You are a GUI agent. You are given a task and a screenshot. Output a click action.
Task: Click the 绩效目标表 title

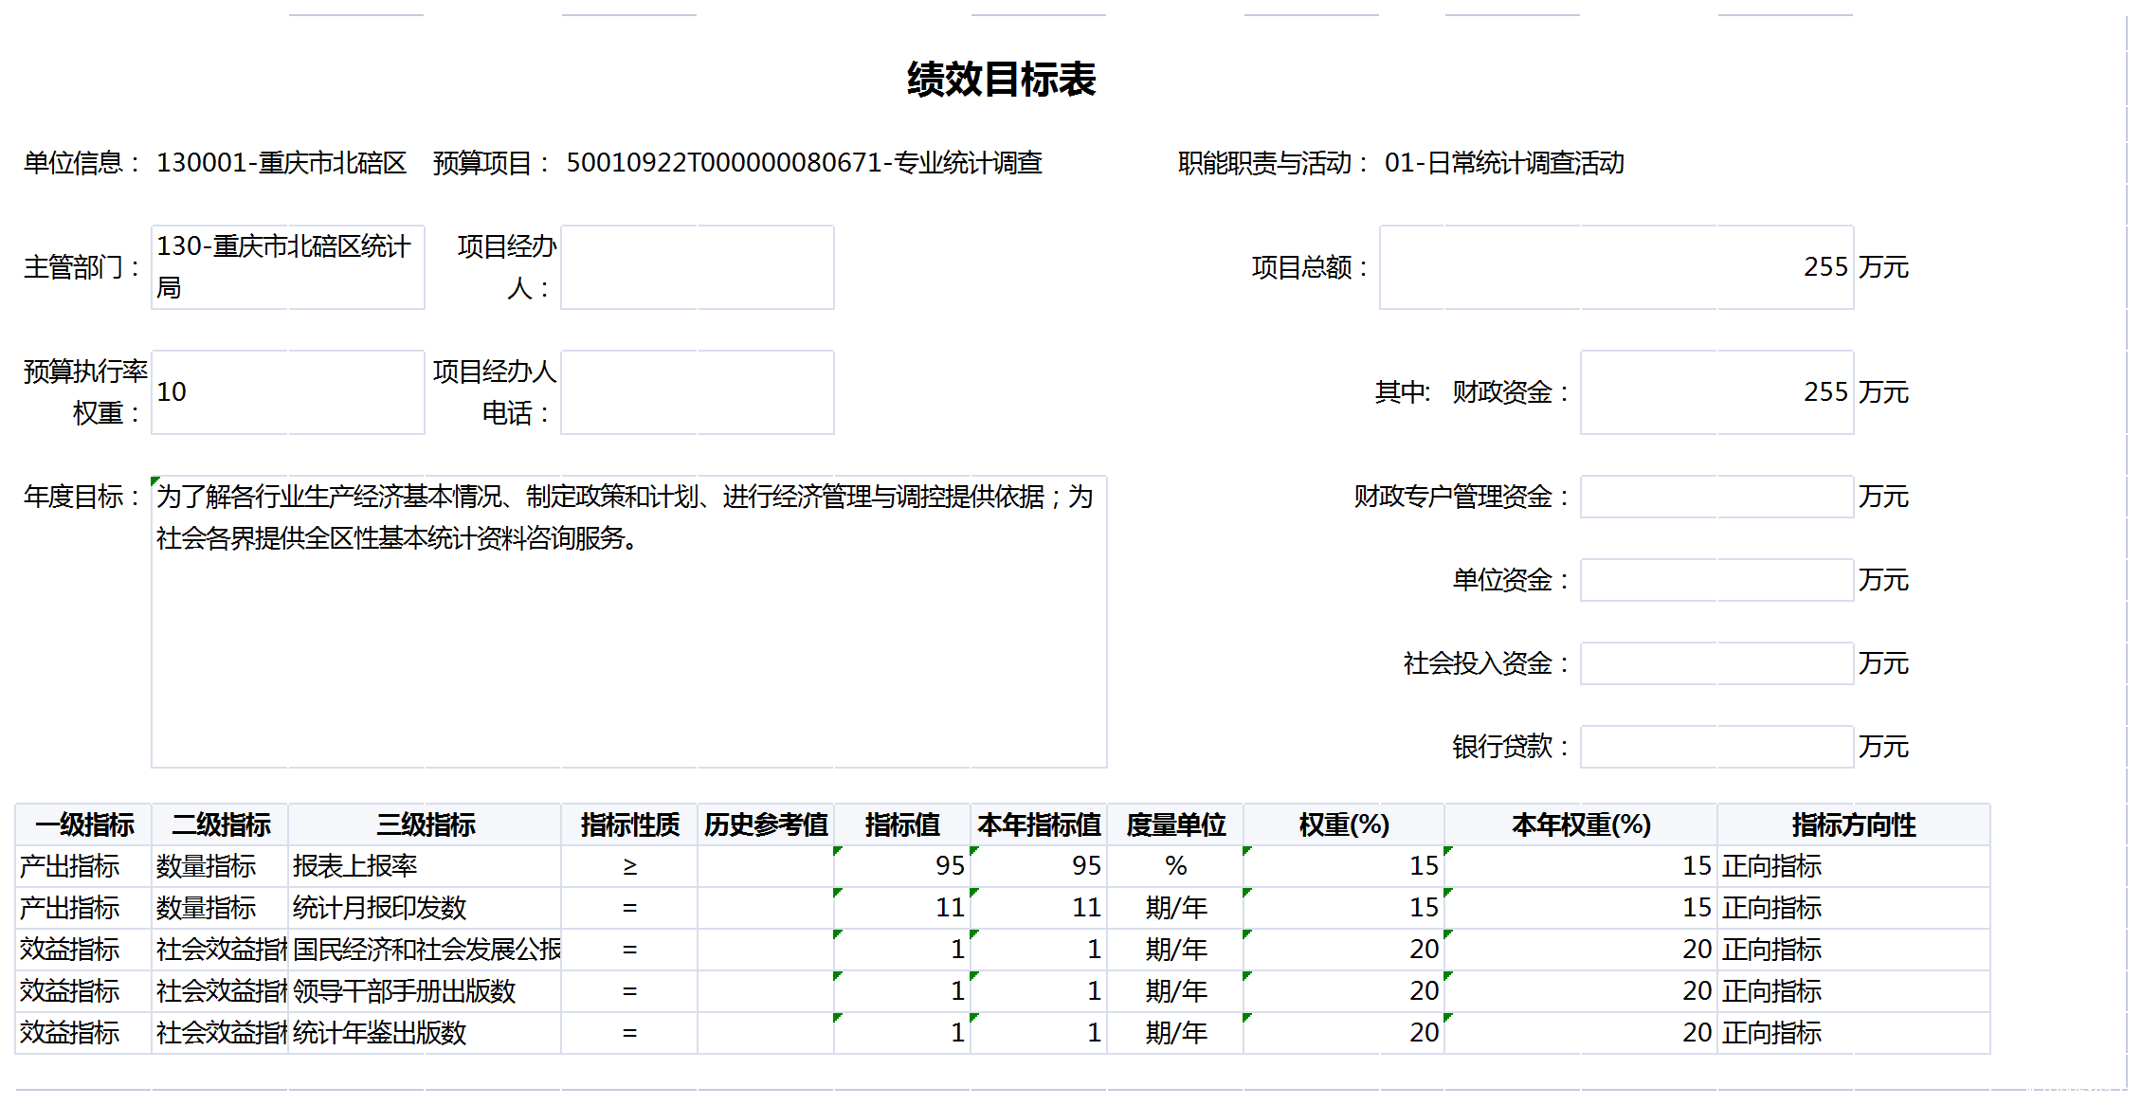[1001, 80]
